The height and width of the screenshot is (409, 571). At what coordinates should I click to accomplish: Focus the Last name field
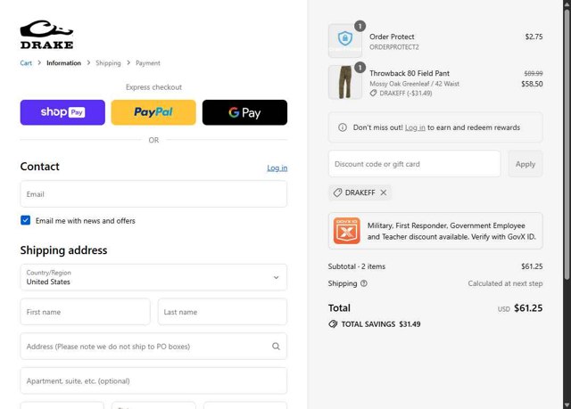point(222,312)
